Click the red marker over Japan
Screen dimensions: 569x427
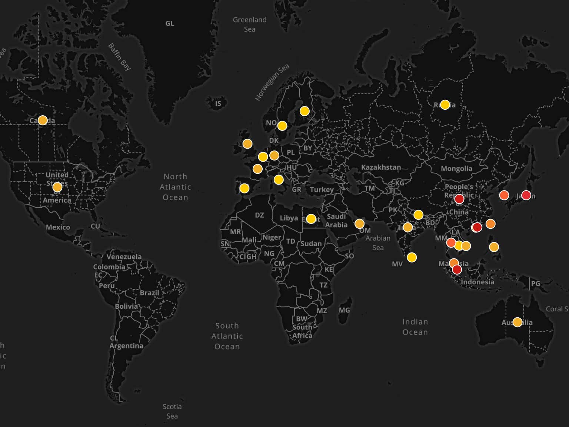coord(526,195)
